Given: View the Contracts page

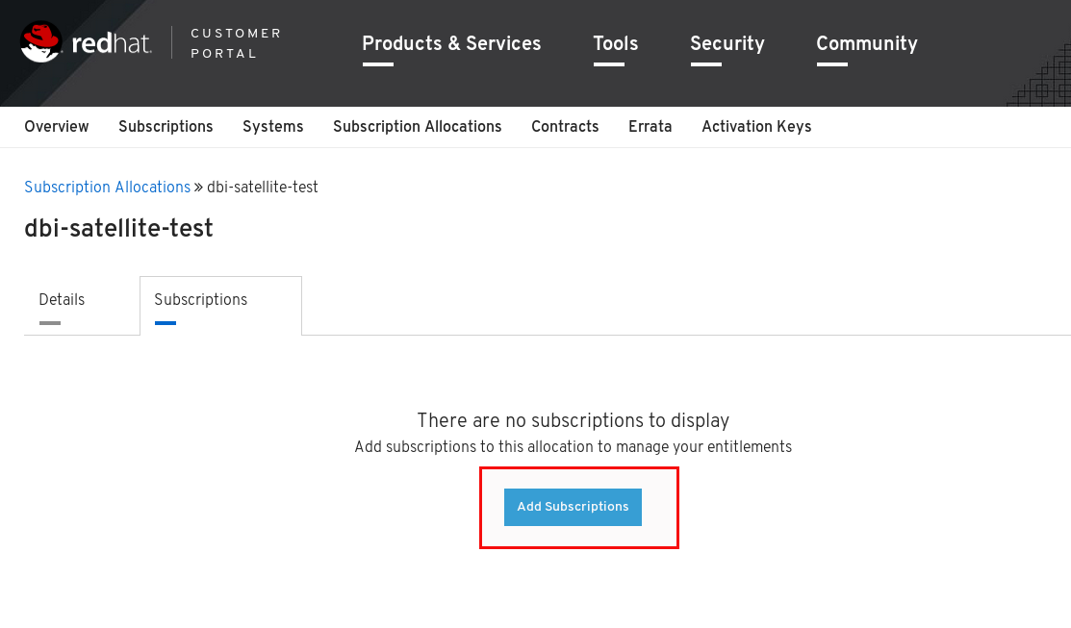Looking at the screenshot, I should 565,126.
